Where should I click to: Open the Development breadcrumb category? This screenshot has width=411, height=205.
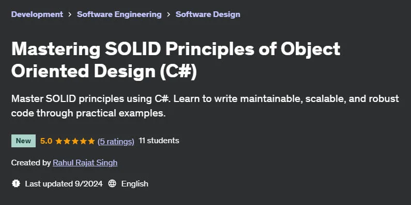(x=37, y=14)
